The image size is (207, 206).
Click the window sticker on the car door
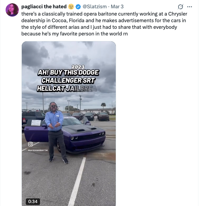[36, 123]
